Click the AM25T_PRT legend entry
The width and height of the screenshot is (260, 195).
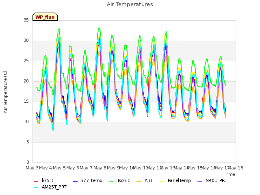point(50,187)
